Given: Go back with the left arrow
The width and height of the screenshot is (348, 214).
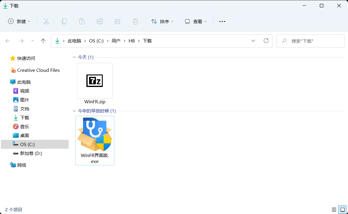Looking at the screenshot, I should tap(8, 41).
